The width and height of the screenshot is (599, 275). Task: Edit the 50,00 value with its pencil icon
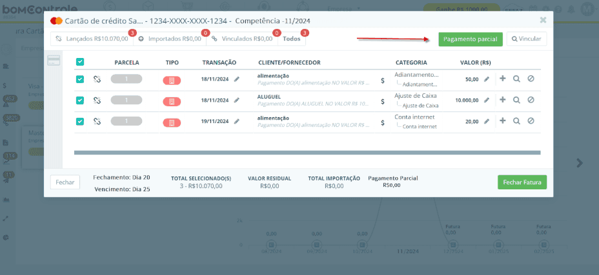pyautogui.click(x=486, y=79)
